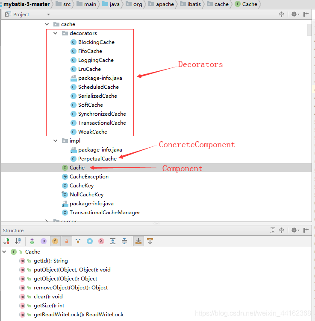Sort structure by visibility
Image resolution: width=315 pixels, height=321 pixels.
[x=6, y=241]
